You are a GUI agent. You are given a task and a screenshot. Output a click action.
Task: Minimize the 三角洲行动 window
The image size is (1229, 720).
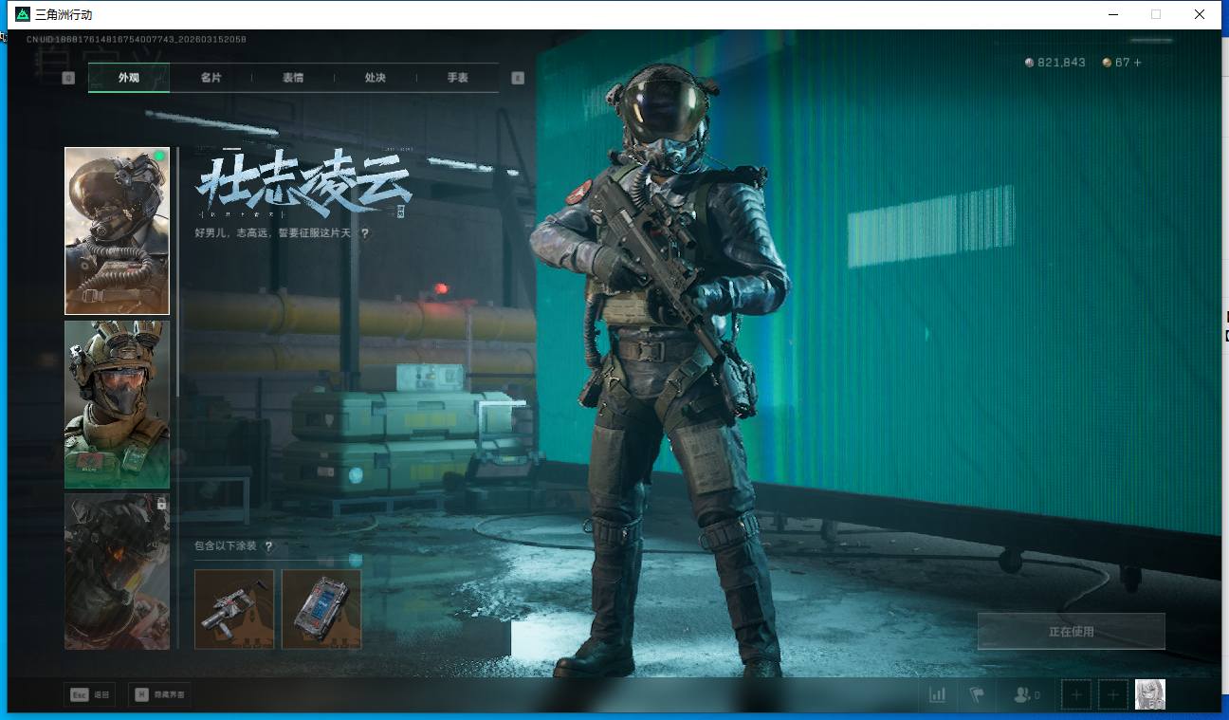tap(1112, 14)
